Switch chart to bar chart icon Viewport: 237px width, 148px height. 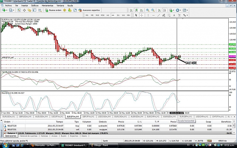click(131, 10)
